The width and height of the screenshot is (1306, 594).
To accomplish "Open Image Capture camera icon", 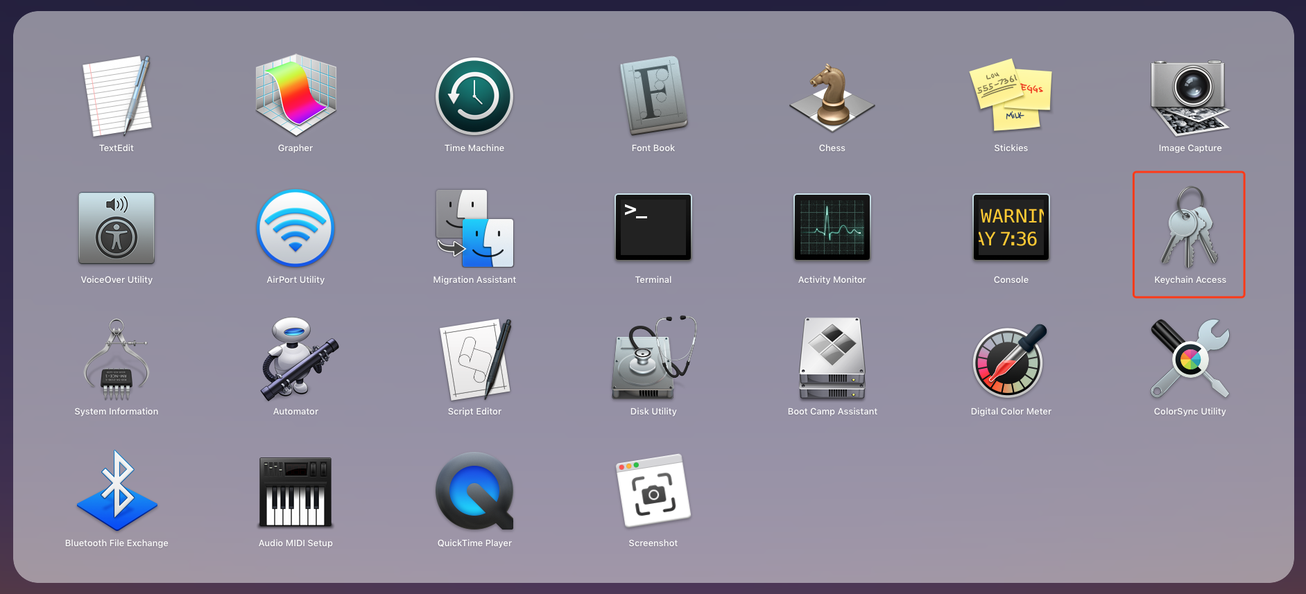I will 1190,97.
